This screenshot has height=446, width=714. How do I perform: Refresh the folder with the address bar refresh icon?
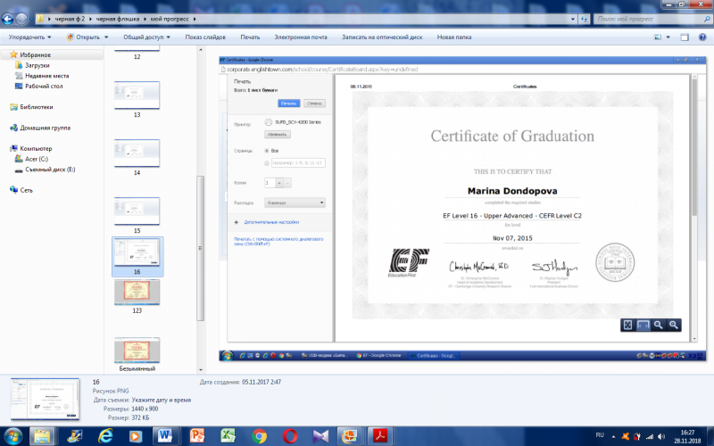(x=585, y=19)
